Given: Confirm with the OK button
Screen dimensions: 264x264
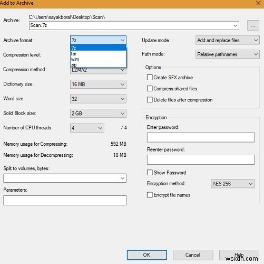Looking at the screenshot, I should (147, 255).
